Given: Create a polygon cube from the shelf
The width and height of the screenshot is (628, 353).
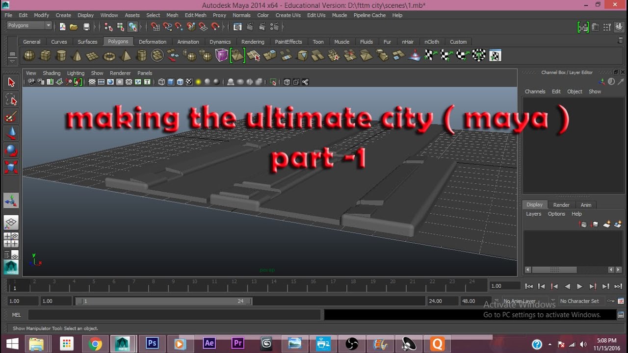Looking at the screenshot, I should point(45,55).
